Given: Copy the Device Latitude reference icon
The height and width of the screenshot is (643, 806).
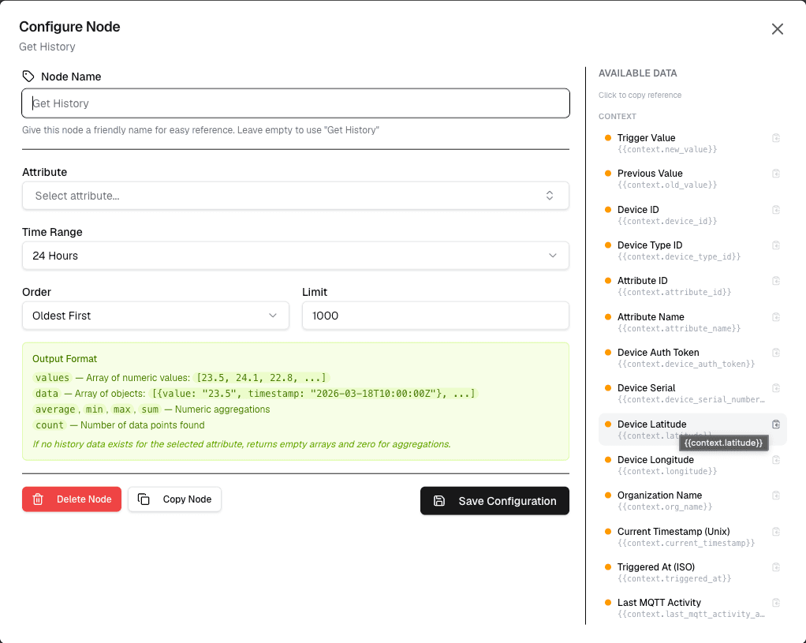Looking at the screenshot, I should (776, 424).
